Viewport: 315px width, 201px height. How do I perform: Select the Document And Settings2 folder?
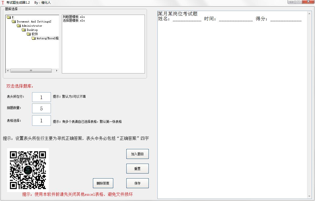click(34, 22)
